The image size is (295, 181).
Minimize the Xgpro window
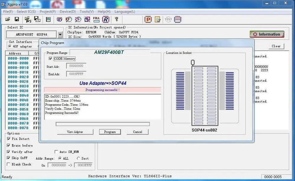coord(267,3)
